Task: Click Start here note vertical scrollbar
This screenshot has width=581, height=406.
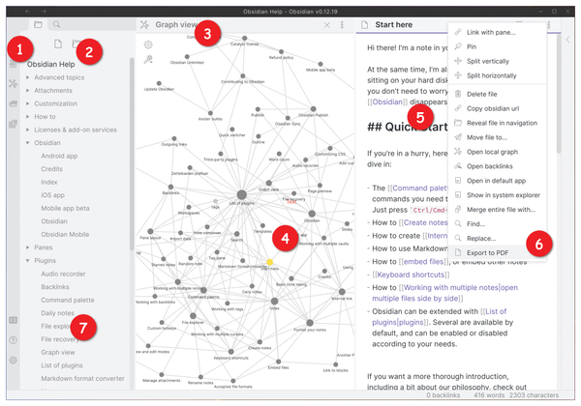Action: point(559,94)
